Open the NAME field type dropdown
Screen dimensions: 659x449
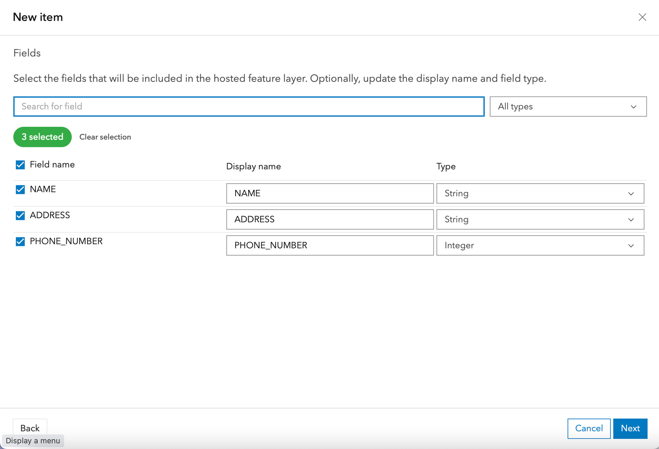click(x=540, y=193)
